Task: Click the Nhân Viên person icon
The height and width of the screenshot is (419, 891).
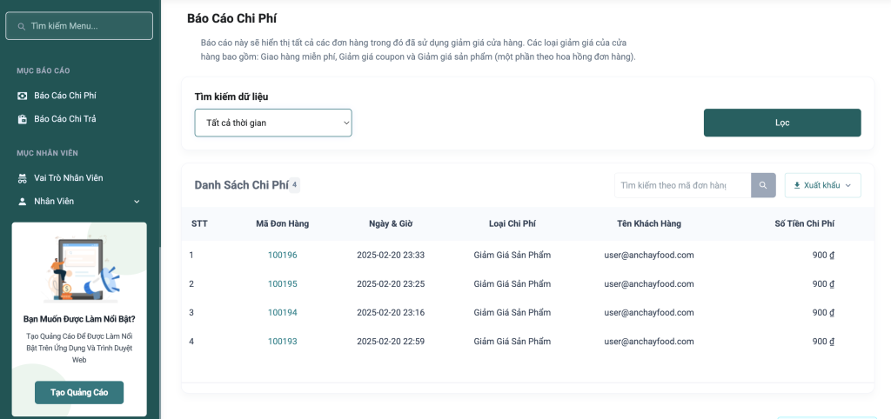Action: (23, 202)
